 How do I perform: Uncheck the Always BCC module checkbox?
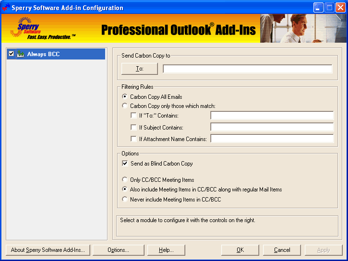[x=11, y=54]
